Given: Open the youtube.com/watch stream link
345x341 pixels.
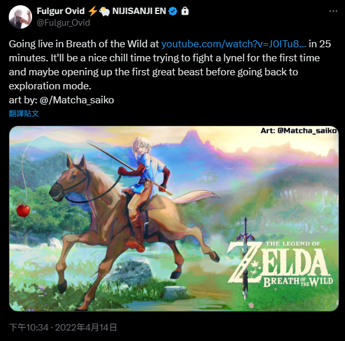Looking at the screenshot, I should coord(234,44).
